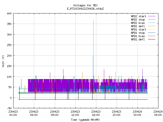The image size is (163, 122).
Task: Select the NPD1 stop legend entry
Action: (138, 33)
